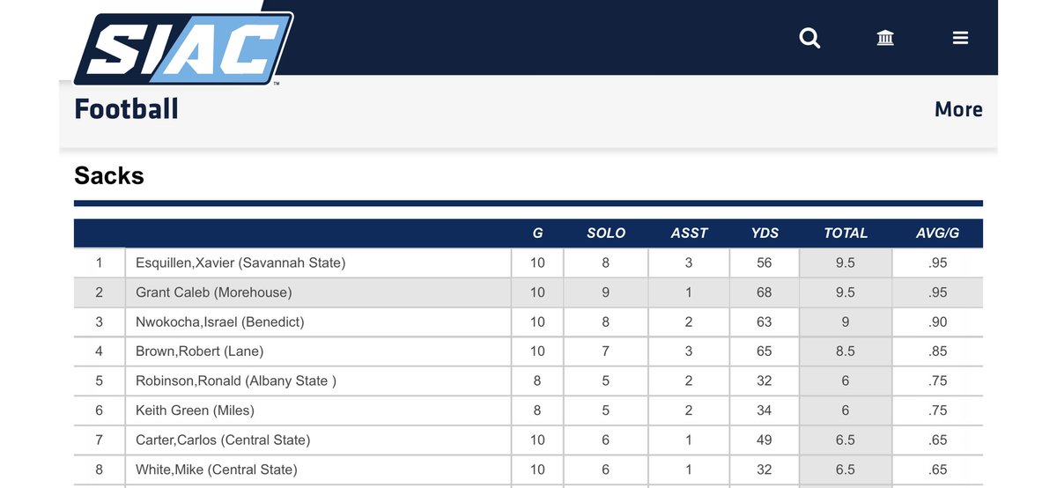Screen dimensions: 1057x488
Task: Sort table by AVG/G column
Action: 937,233
